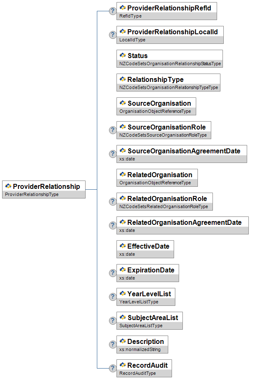Click the question mark beside SubjectAreaList
Screen dimensions: 258x379
112,320
